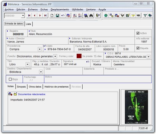The width and height of the screenshot is (156, 134).
Task: Pick the dark red color swatch
Action: coord(79,56)
